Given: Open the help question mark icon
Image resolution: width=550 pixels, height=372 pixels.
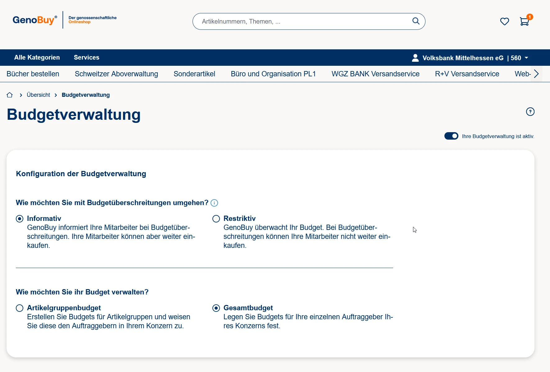Looking at the screenshot, I should pyautogui.click(x=530, y=112).
